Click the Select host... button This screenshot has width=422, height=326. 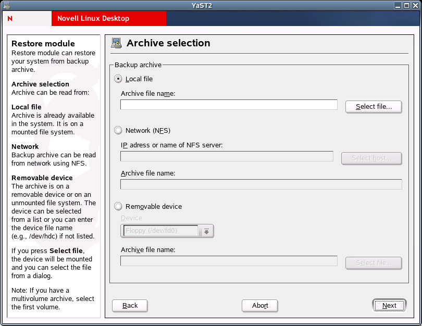(x=371, y=158)
